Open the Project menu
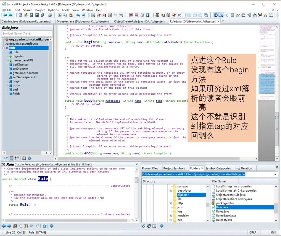This screenshot has height=236, width=281. pos(40,10)
